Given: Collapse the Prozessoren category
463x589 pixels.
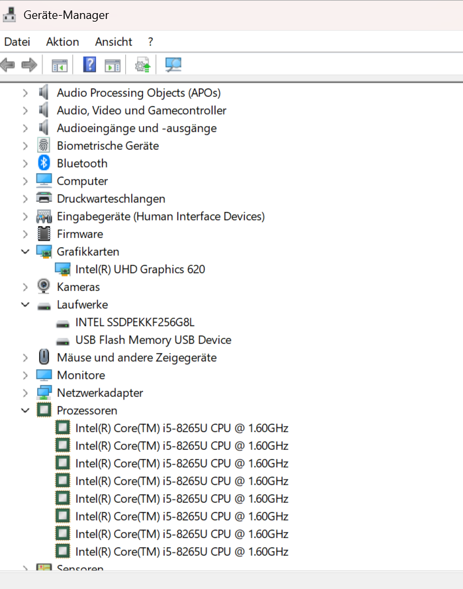Looking at the screenshot, I should [25, 411].
